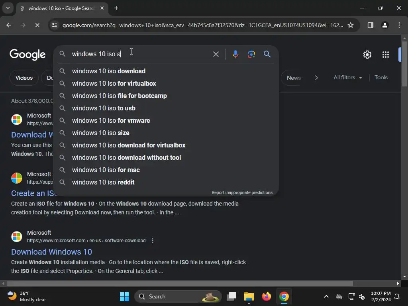
Task: Choose windows 10 iso download without tool
Action: pos(166,157)
